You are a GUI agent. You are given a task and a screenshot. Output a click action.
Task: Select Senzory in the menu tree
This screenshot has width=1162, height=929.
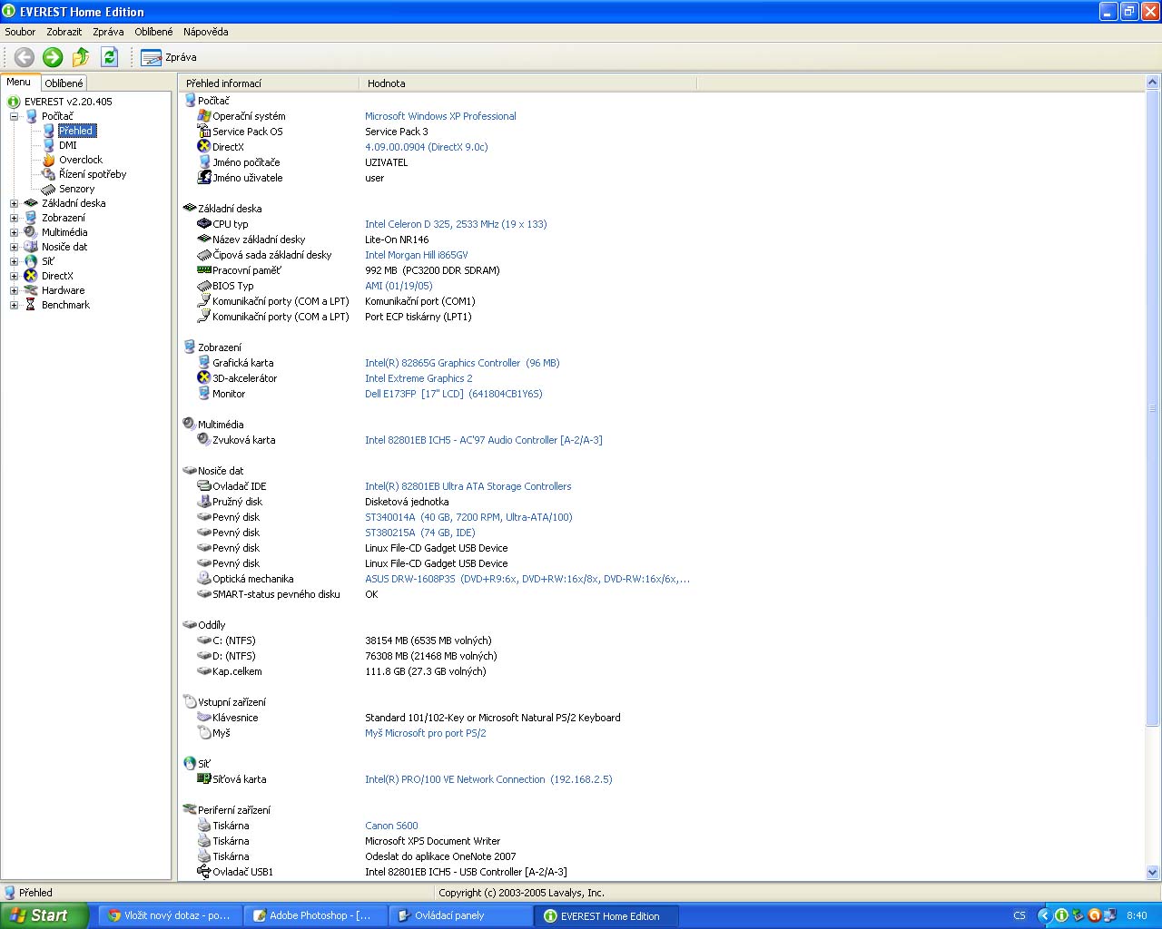click(77, 189)
